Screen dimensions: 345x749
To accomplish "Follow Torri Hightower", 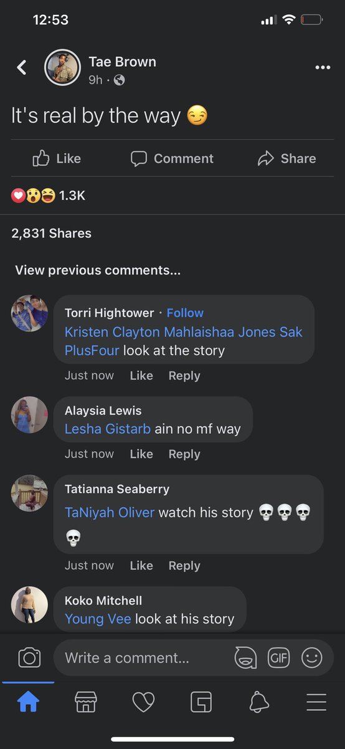I will [185, 313].
